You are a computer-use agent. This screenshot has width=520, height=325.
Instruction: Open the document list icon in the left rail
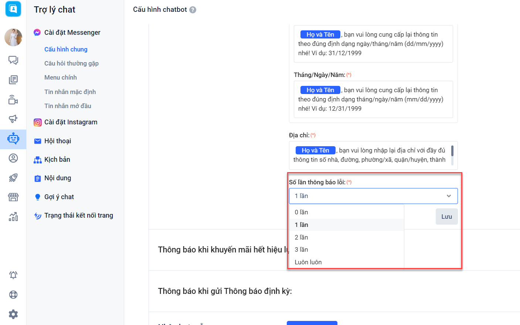tap(13, 80)
